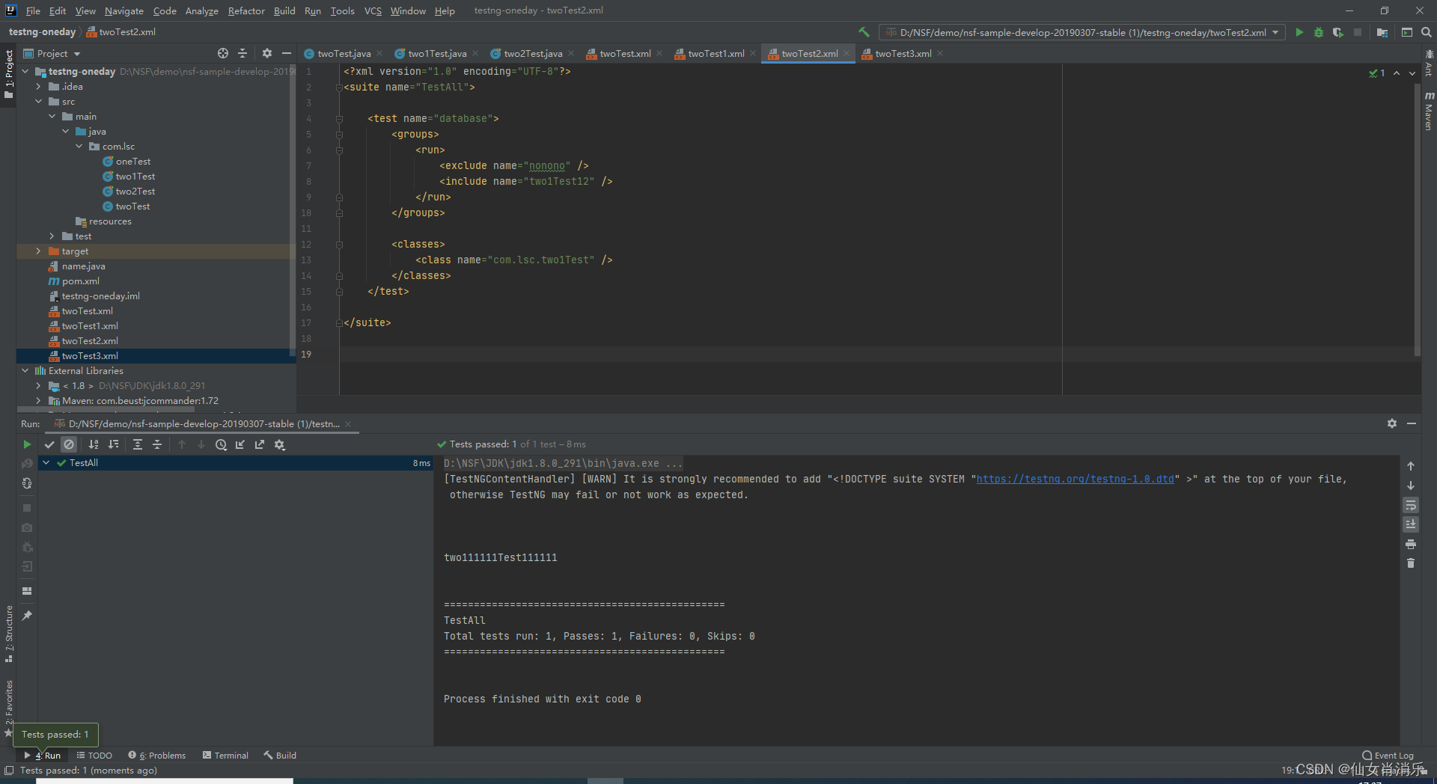Collapse External Libraries node
1437x784 pixels.
25,371
